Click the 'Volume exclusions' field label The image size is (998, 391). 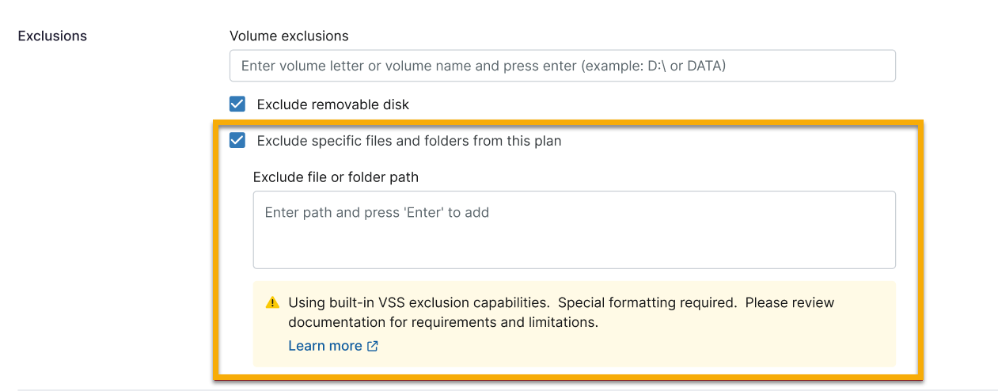pos(289,36)
